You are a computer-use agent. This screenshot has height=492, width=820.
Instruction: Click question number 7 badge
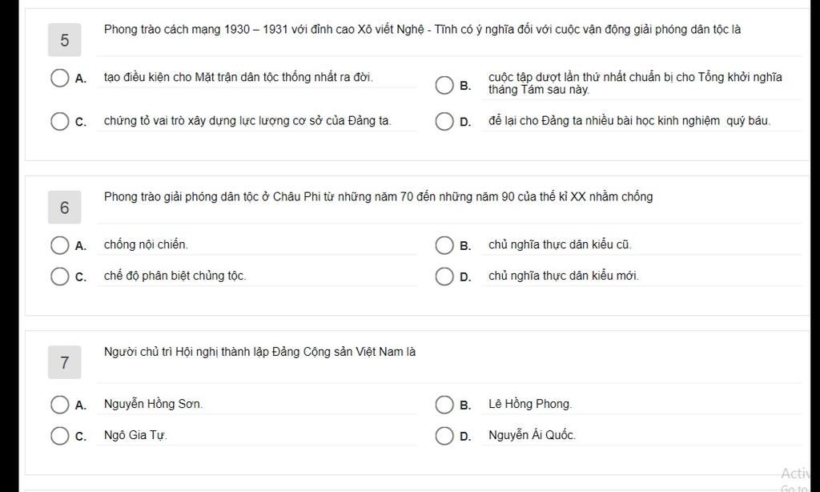pos(64,362)
